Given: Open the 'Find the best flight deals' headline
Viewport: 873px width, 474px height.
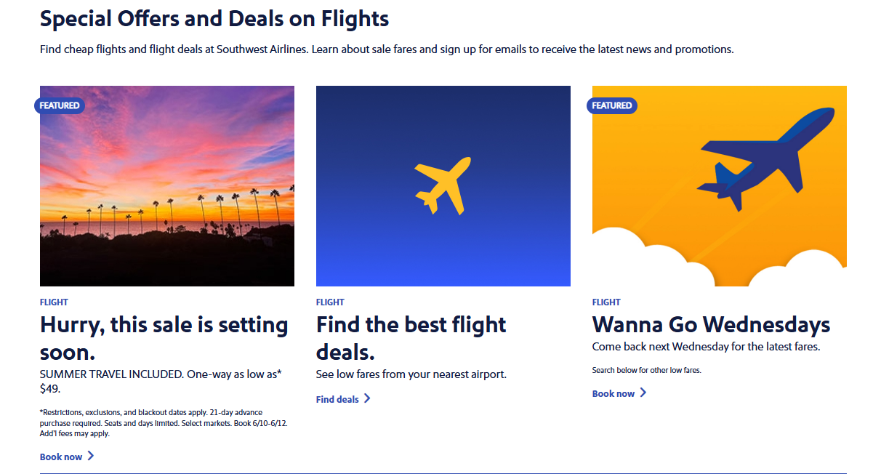Looking at the screenshot, I should click(x=411, y=338).
